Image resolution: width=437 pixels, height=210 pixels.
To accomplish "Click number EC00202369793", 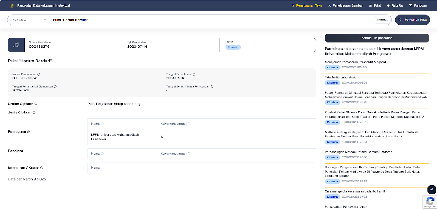I will (355, 196).
